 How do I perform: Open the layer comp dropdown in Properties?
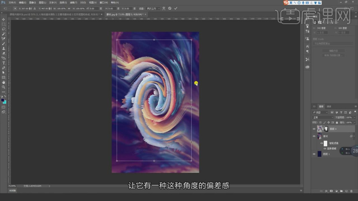(x=333, y=44)
